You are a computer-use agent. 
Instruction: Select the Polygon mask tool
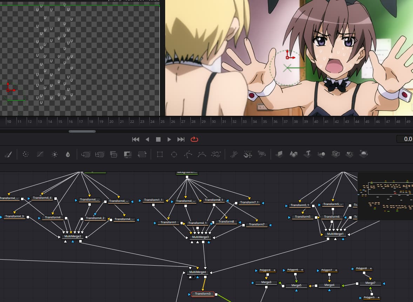pyautogui.click(x=188, y=154)
